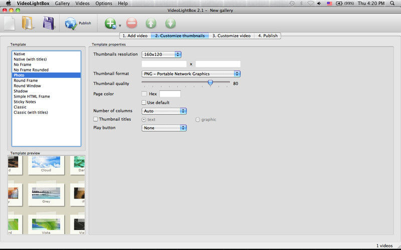Select the Simple HTML Frame template
The width and height of the screenshot is (401, 250).
coord(46,96)
